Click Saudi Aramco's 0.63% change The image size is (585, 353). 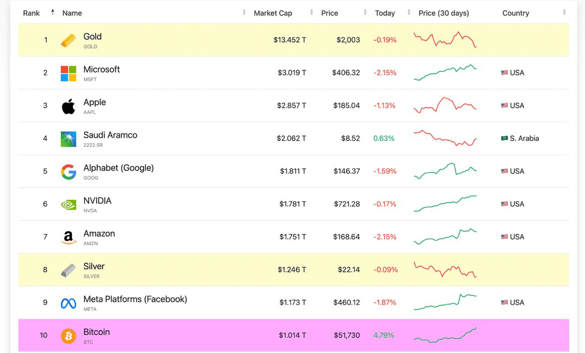tap(383, 139)
